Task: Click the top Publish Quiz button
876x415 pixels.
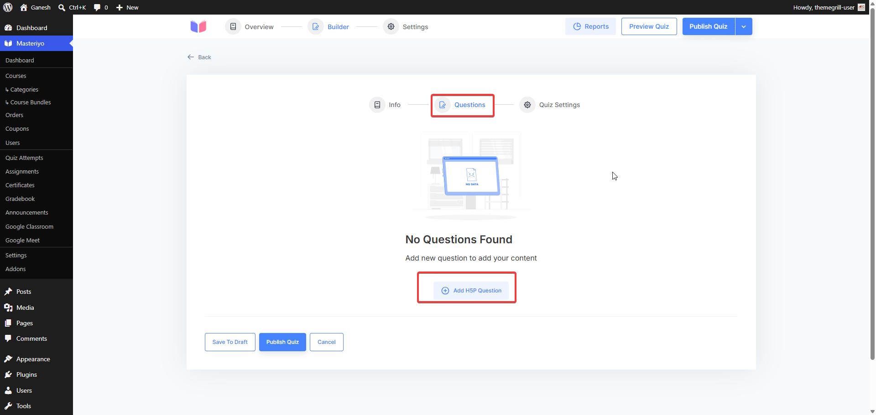Action: tap(709, 26)
